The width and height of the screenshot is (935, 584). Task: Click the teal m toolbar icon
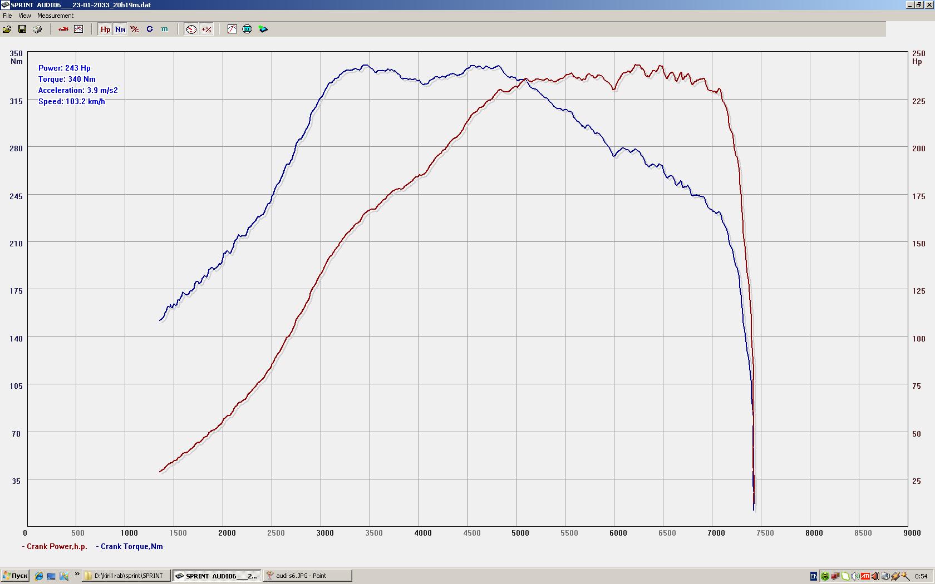pos(165,29)
